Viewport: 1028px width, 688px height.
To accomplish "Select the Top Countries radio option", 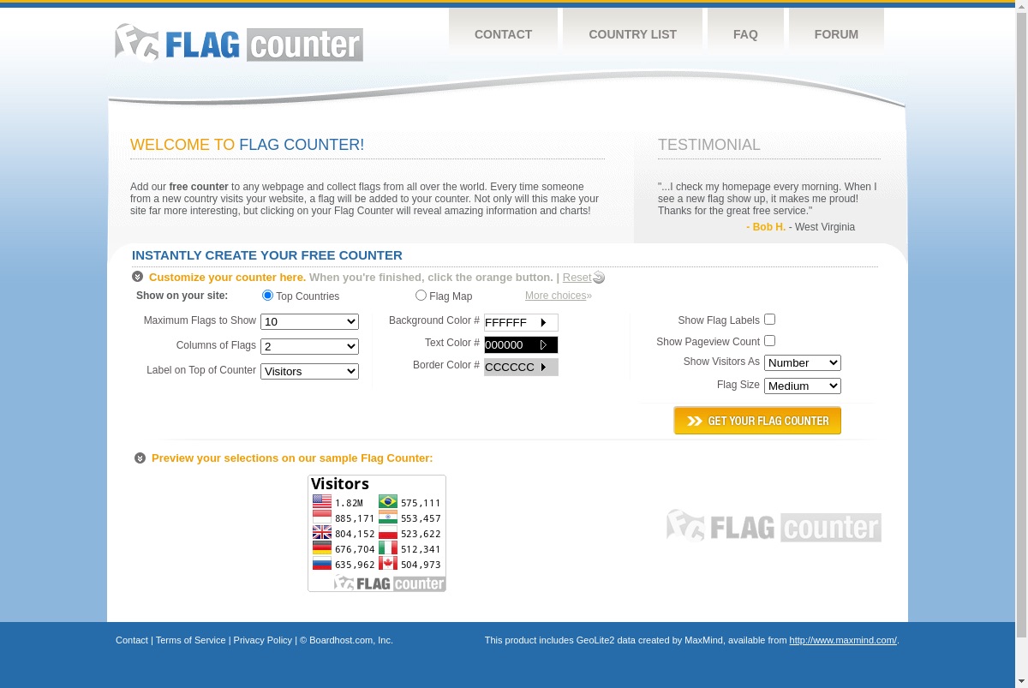I will (x=267, y=296).
